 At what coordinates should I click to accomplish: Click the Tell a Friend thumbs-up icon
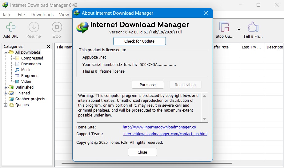(253, 27)
